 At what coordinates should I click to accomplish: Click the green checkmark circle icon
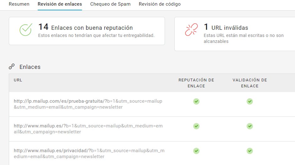point(26,29)
